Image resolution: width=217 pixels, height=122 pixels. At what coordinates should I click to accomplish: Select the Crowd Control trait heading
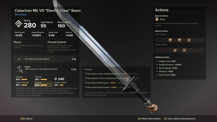pos(57,42)
